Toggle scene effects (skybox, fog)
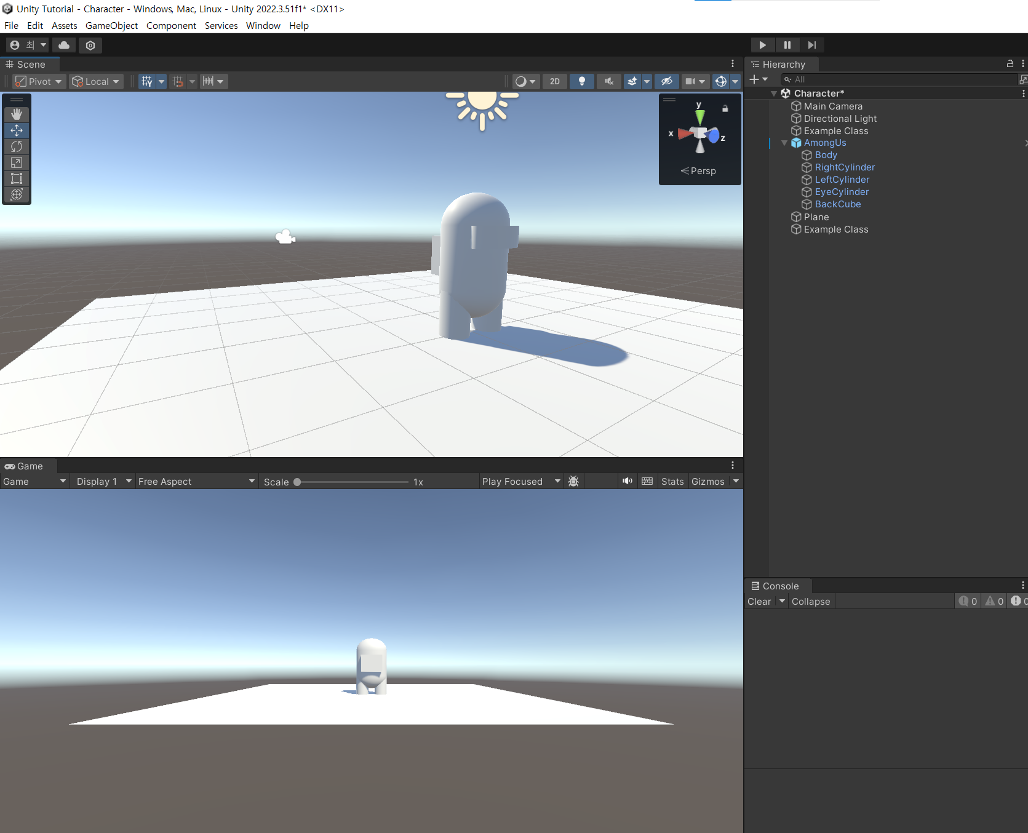The image size is (1028, 833). click(x=632, y=81)
